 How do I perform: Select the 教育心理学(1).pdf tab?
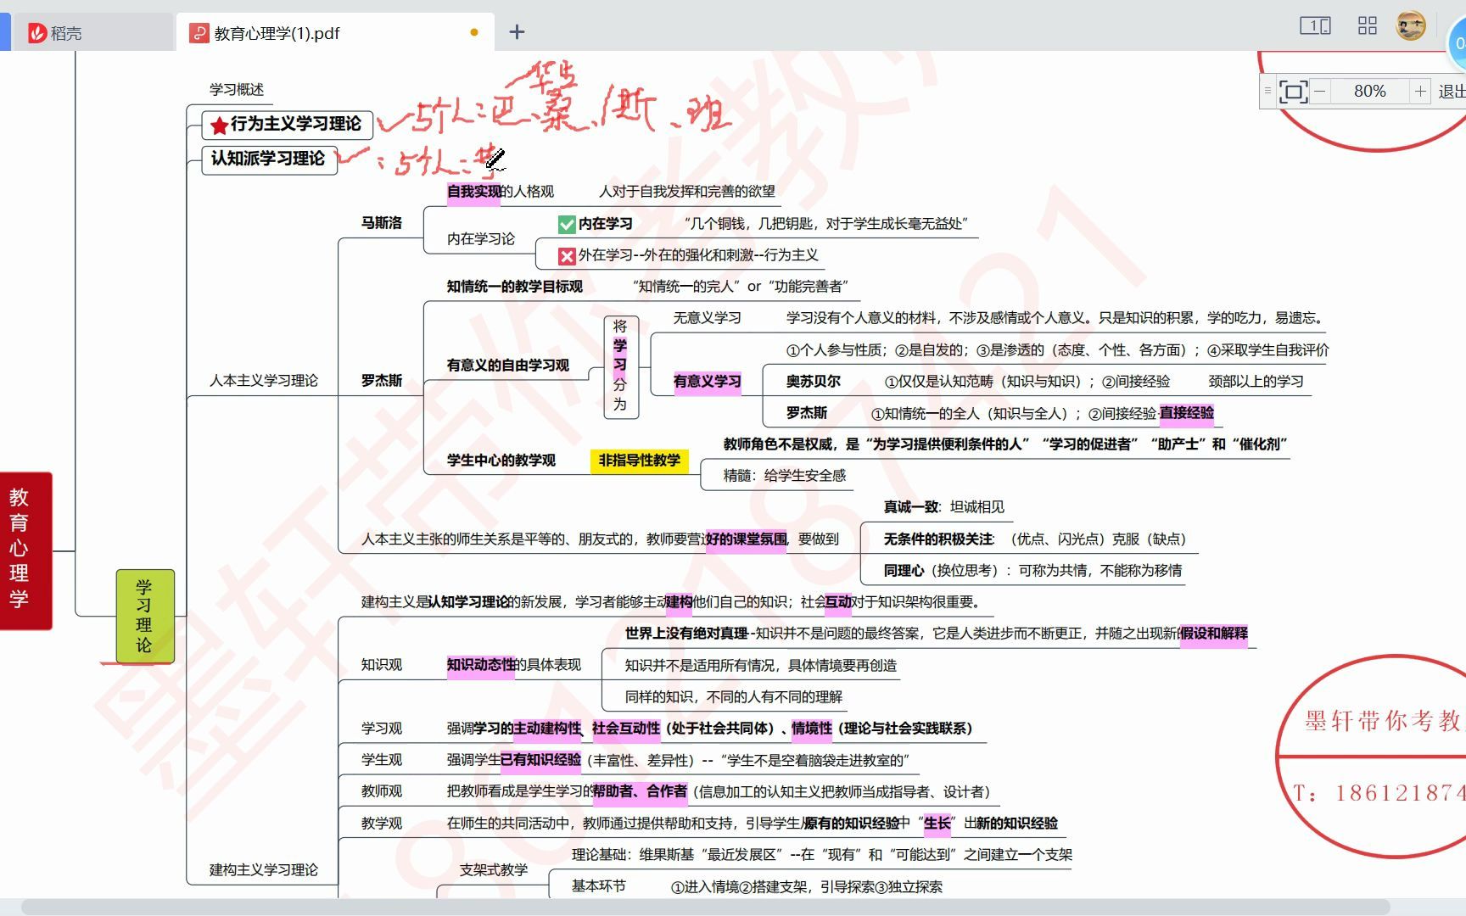(x=333, y=33)
